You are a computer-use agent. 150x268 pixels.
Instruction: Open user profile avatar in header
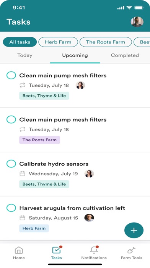point(137,22)
